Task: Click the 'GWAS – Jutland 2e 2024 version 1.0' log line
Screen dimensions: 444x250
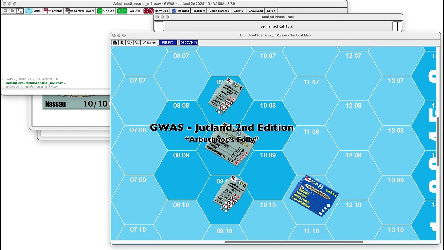Action: (30, 79)
